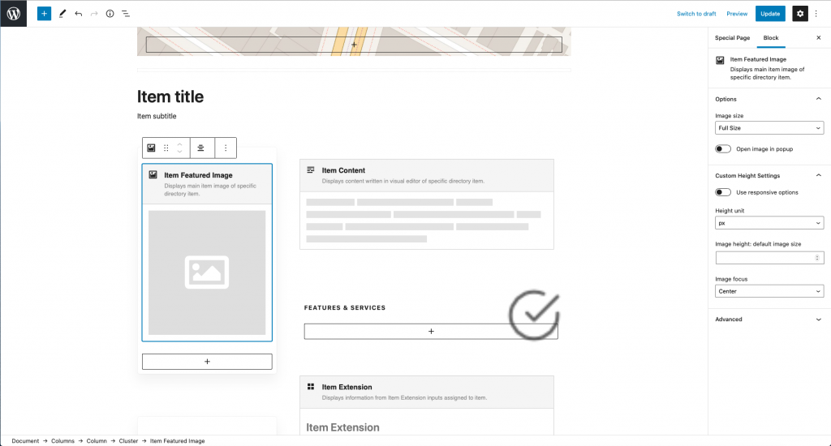831x446 pixels.
Task: Switch to the Block tab
Action: pos(771,37)
